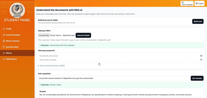Click the 'Answer ready' success message

(x=55, y=85)
